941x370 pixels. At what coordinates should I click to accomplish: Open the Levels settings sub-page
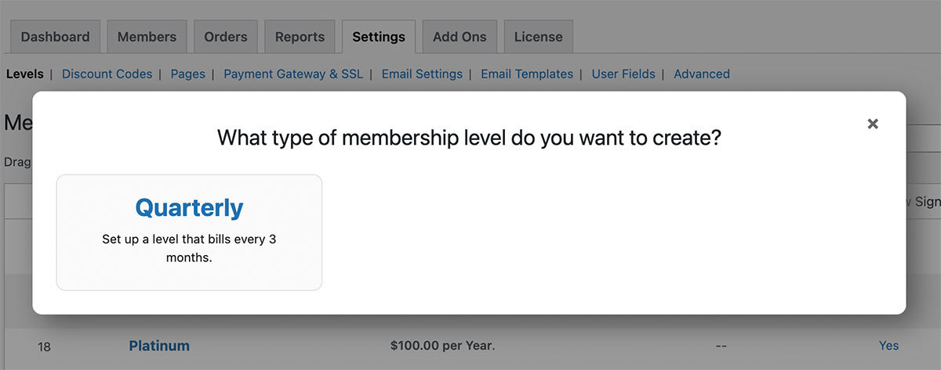(25, 74)
